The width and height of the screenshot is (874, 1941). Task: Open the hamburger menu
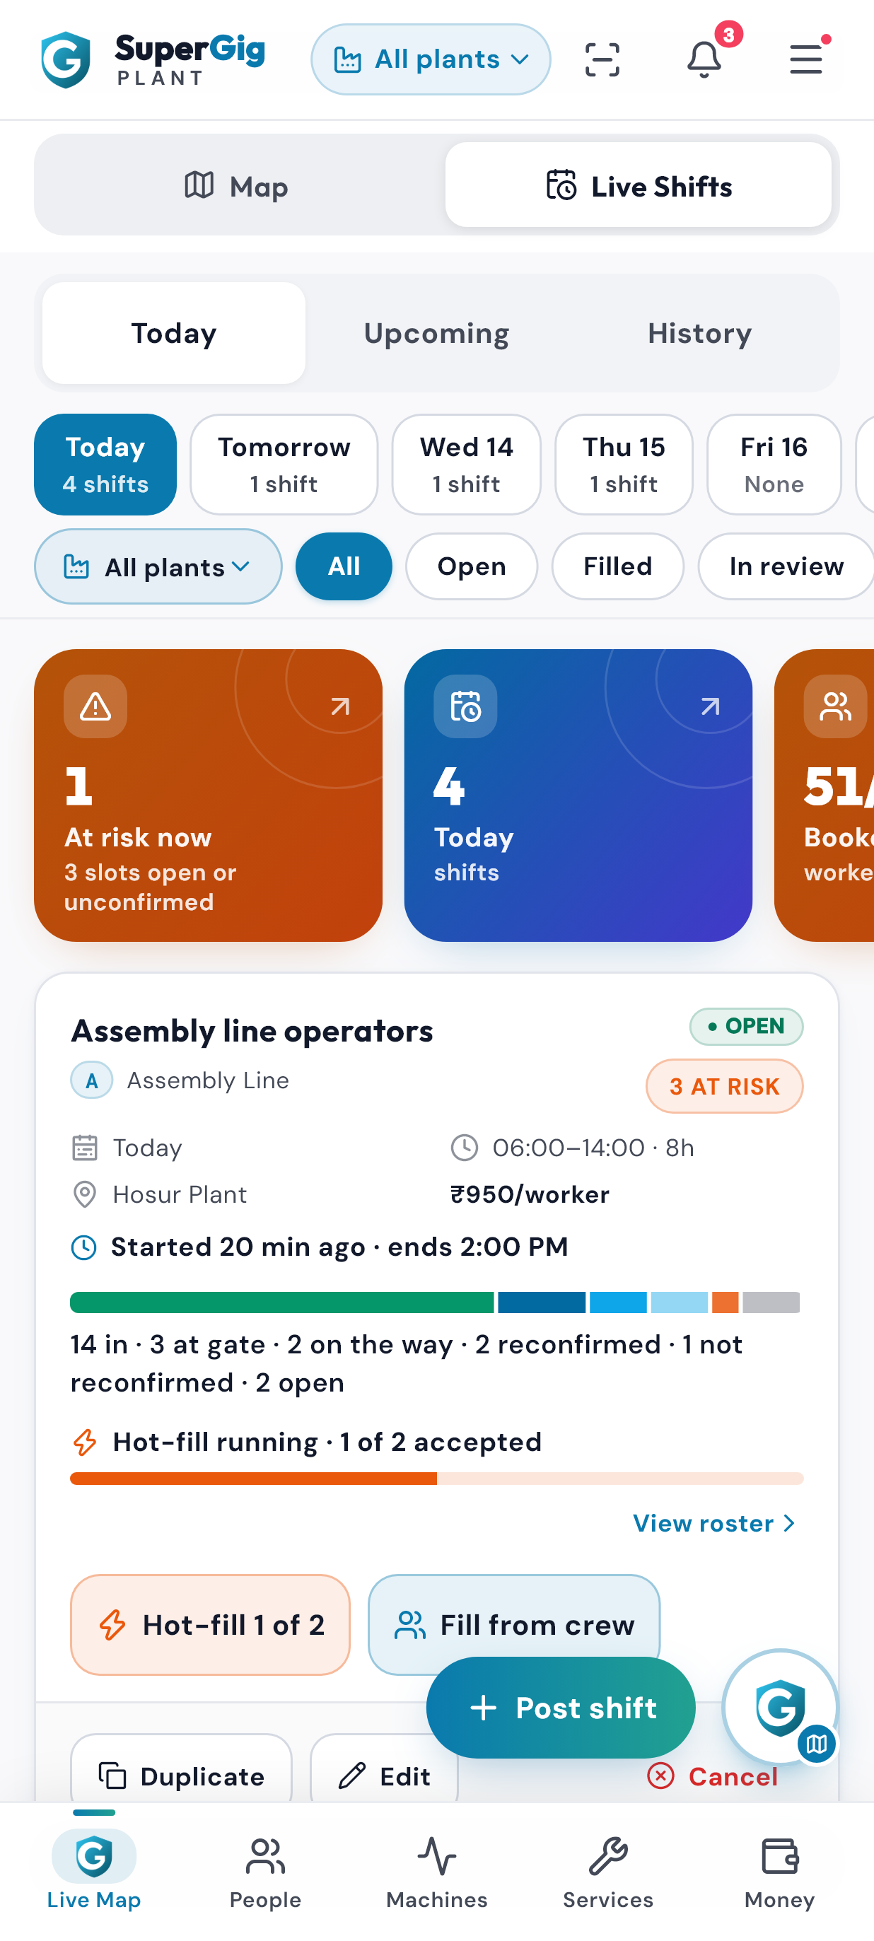[805, 59]
